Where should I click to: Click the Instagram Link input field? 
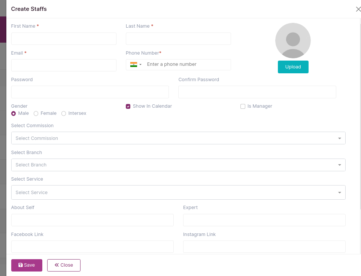point(264,246)
